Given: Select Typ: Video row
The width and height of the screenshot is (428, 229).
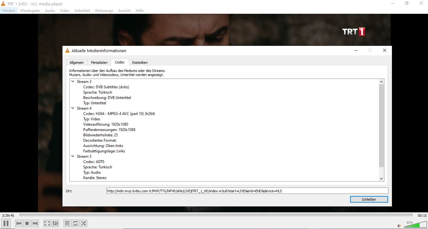Looking at the screenshot, I should coord(92,119).
